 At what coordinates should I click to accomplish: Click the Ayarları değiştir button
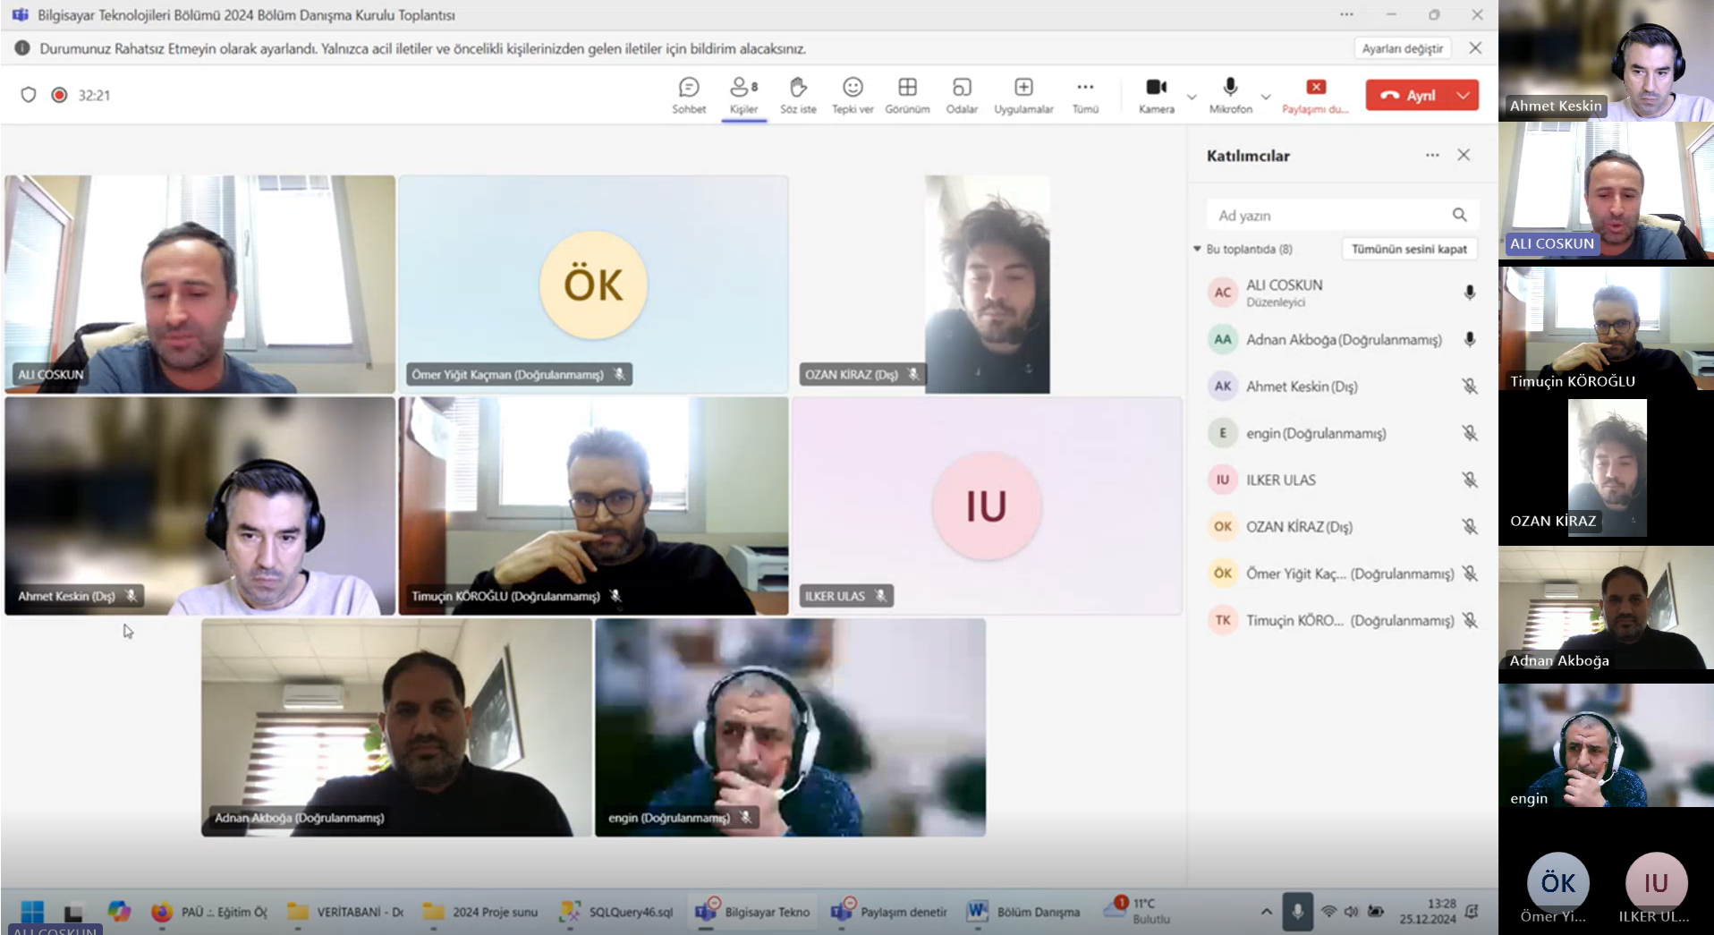click(1402, 48)
